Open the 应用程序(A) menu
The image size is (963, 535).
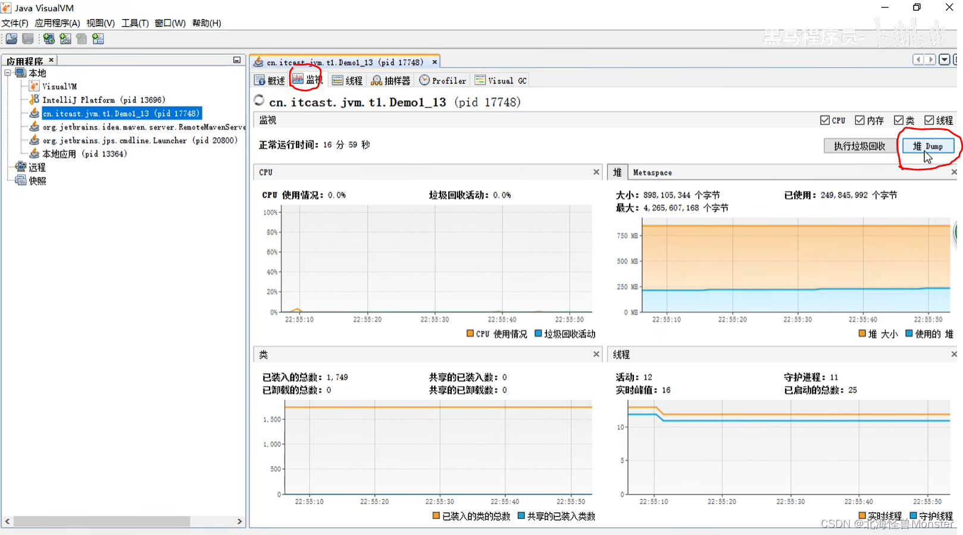57,23
